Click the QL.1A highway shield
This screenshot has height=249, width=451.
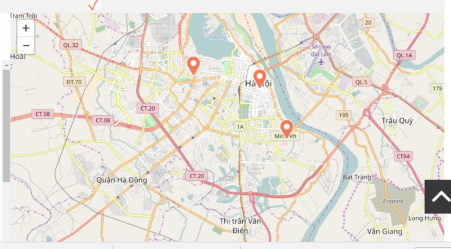(404, 55)
